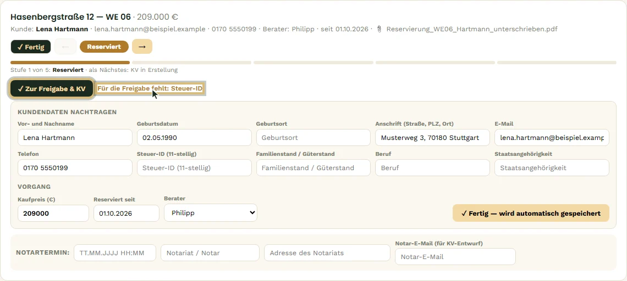
Task: Click the Notartermin date-time field
Action: point(115,252)
